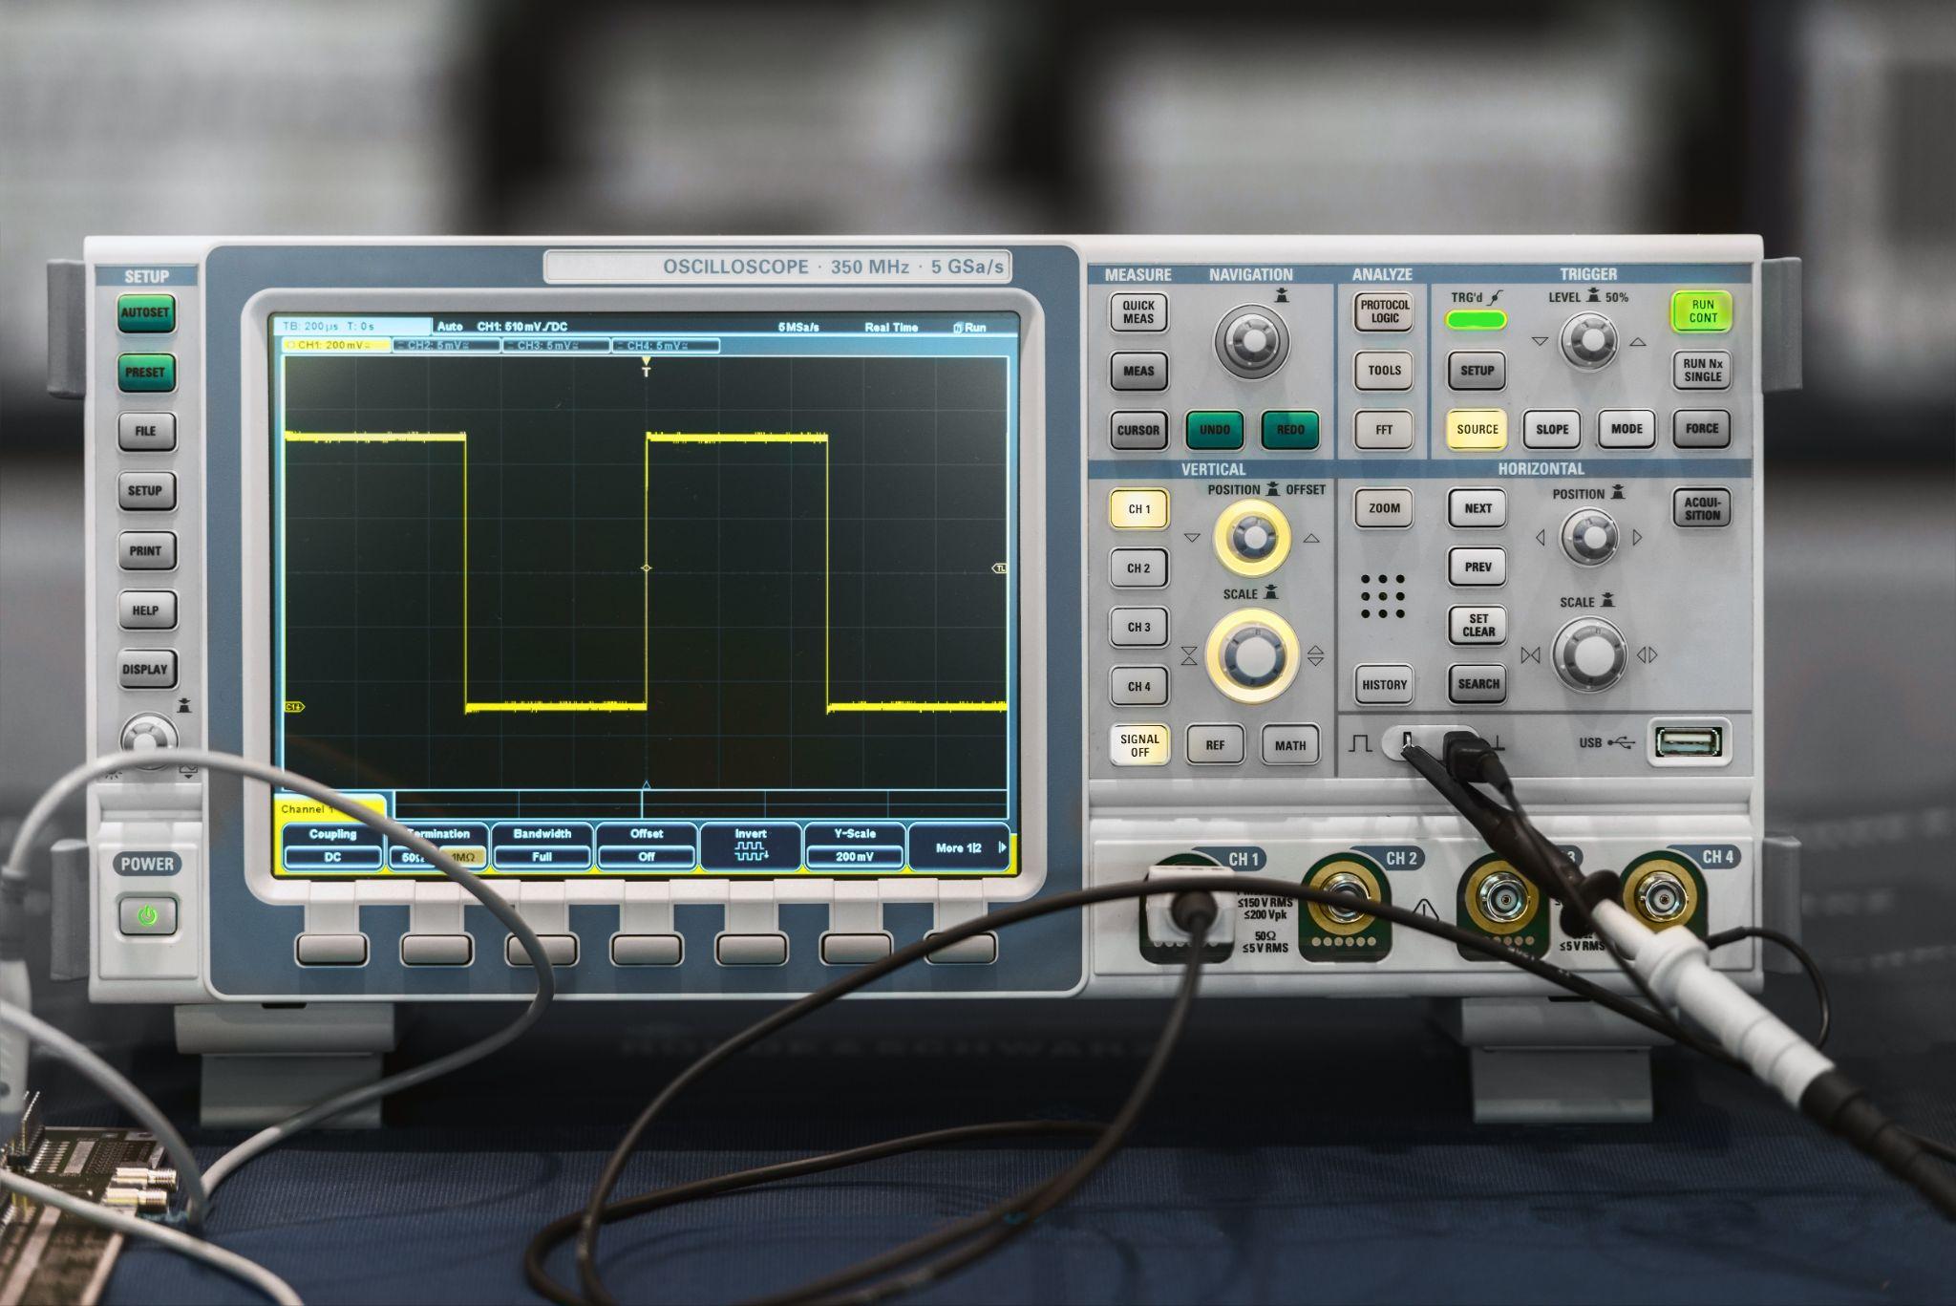Expand the More 1|2 menu page
1956x1306 pixels.
[959, 847]
